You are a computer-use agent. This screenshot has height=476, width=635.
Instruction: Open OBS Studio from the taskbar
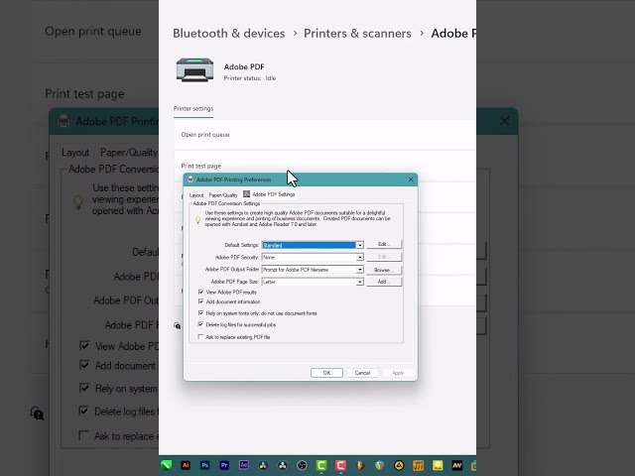[x=302, y=465]
